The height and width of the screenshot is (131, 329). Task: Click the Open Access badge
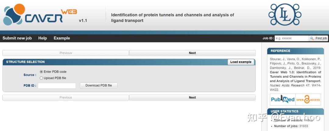308,99
